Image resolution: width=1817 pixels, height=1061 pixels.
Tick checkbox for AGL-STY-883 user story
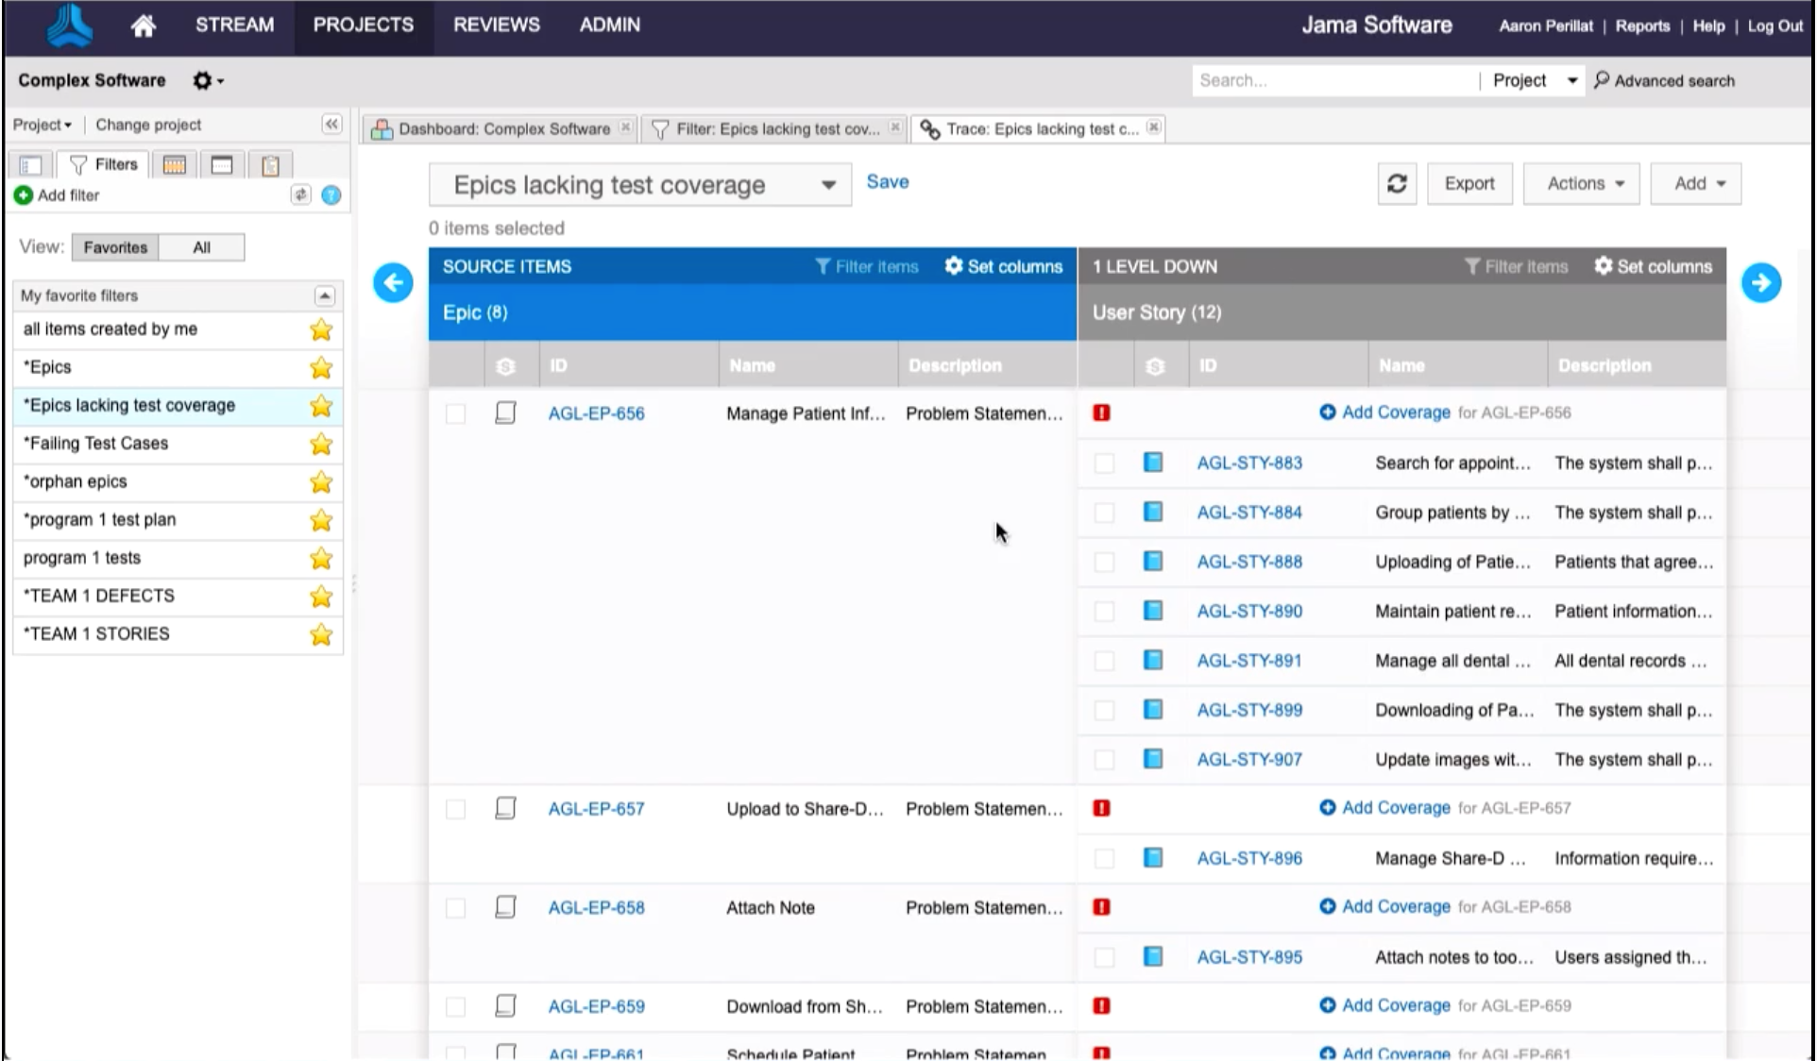pyautogui.click(x=1104, y=463)
